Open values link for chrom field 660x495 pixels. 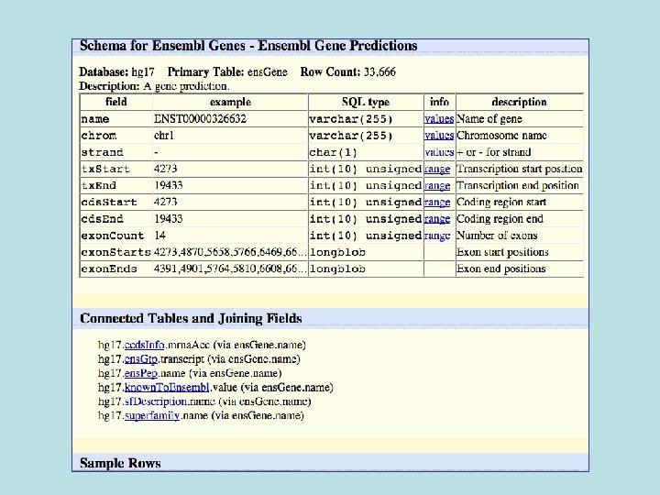point(439,136)
